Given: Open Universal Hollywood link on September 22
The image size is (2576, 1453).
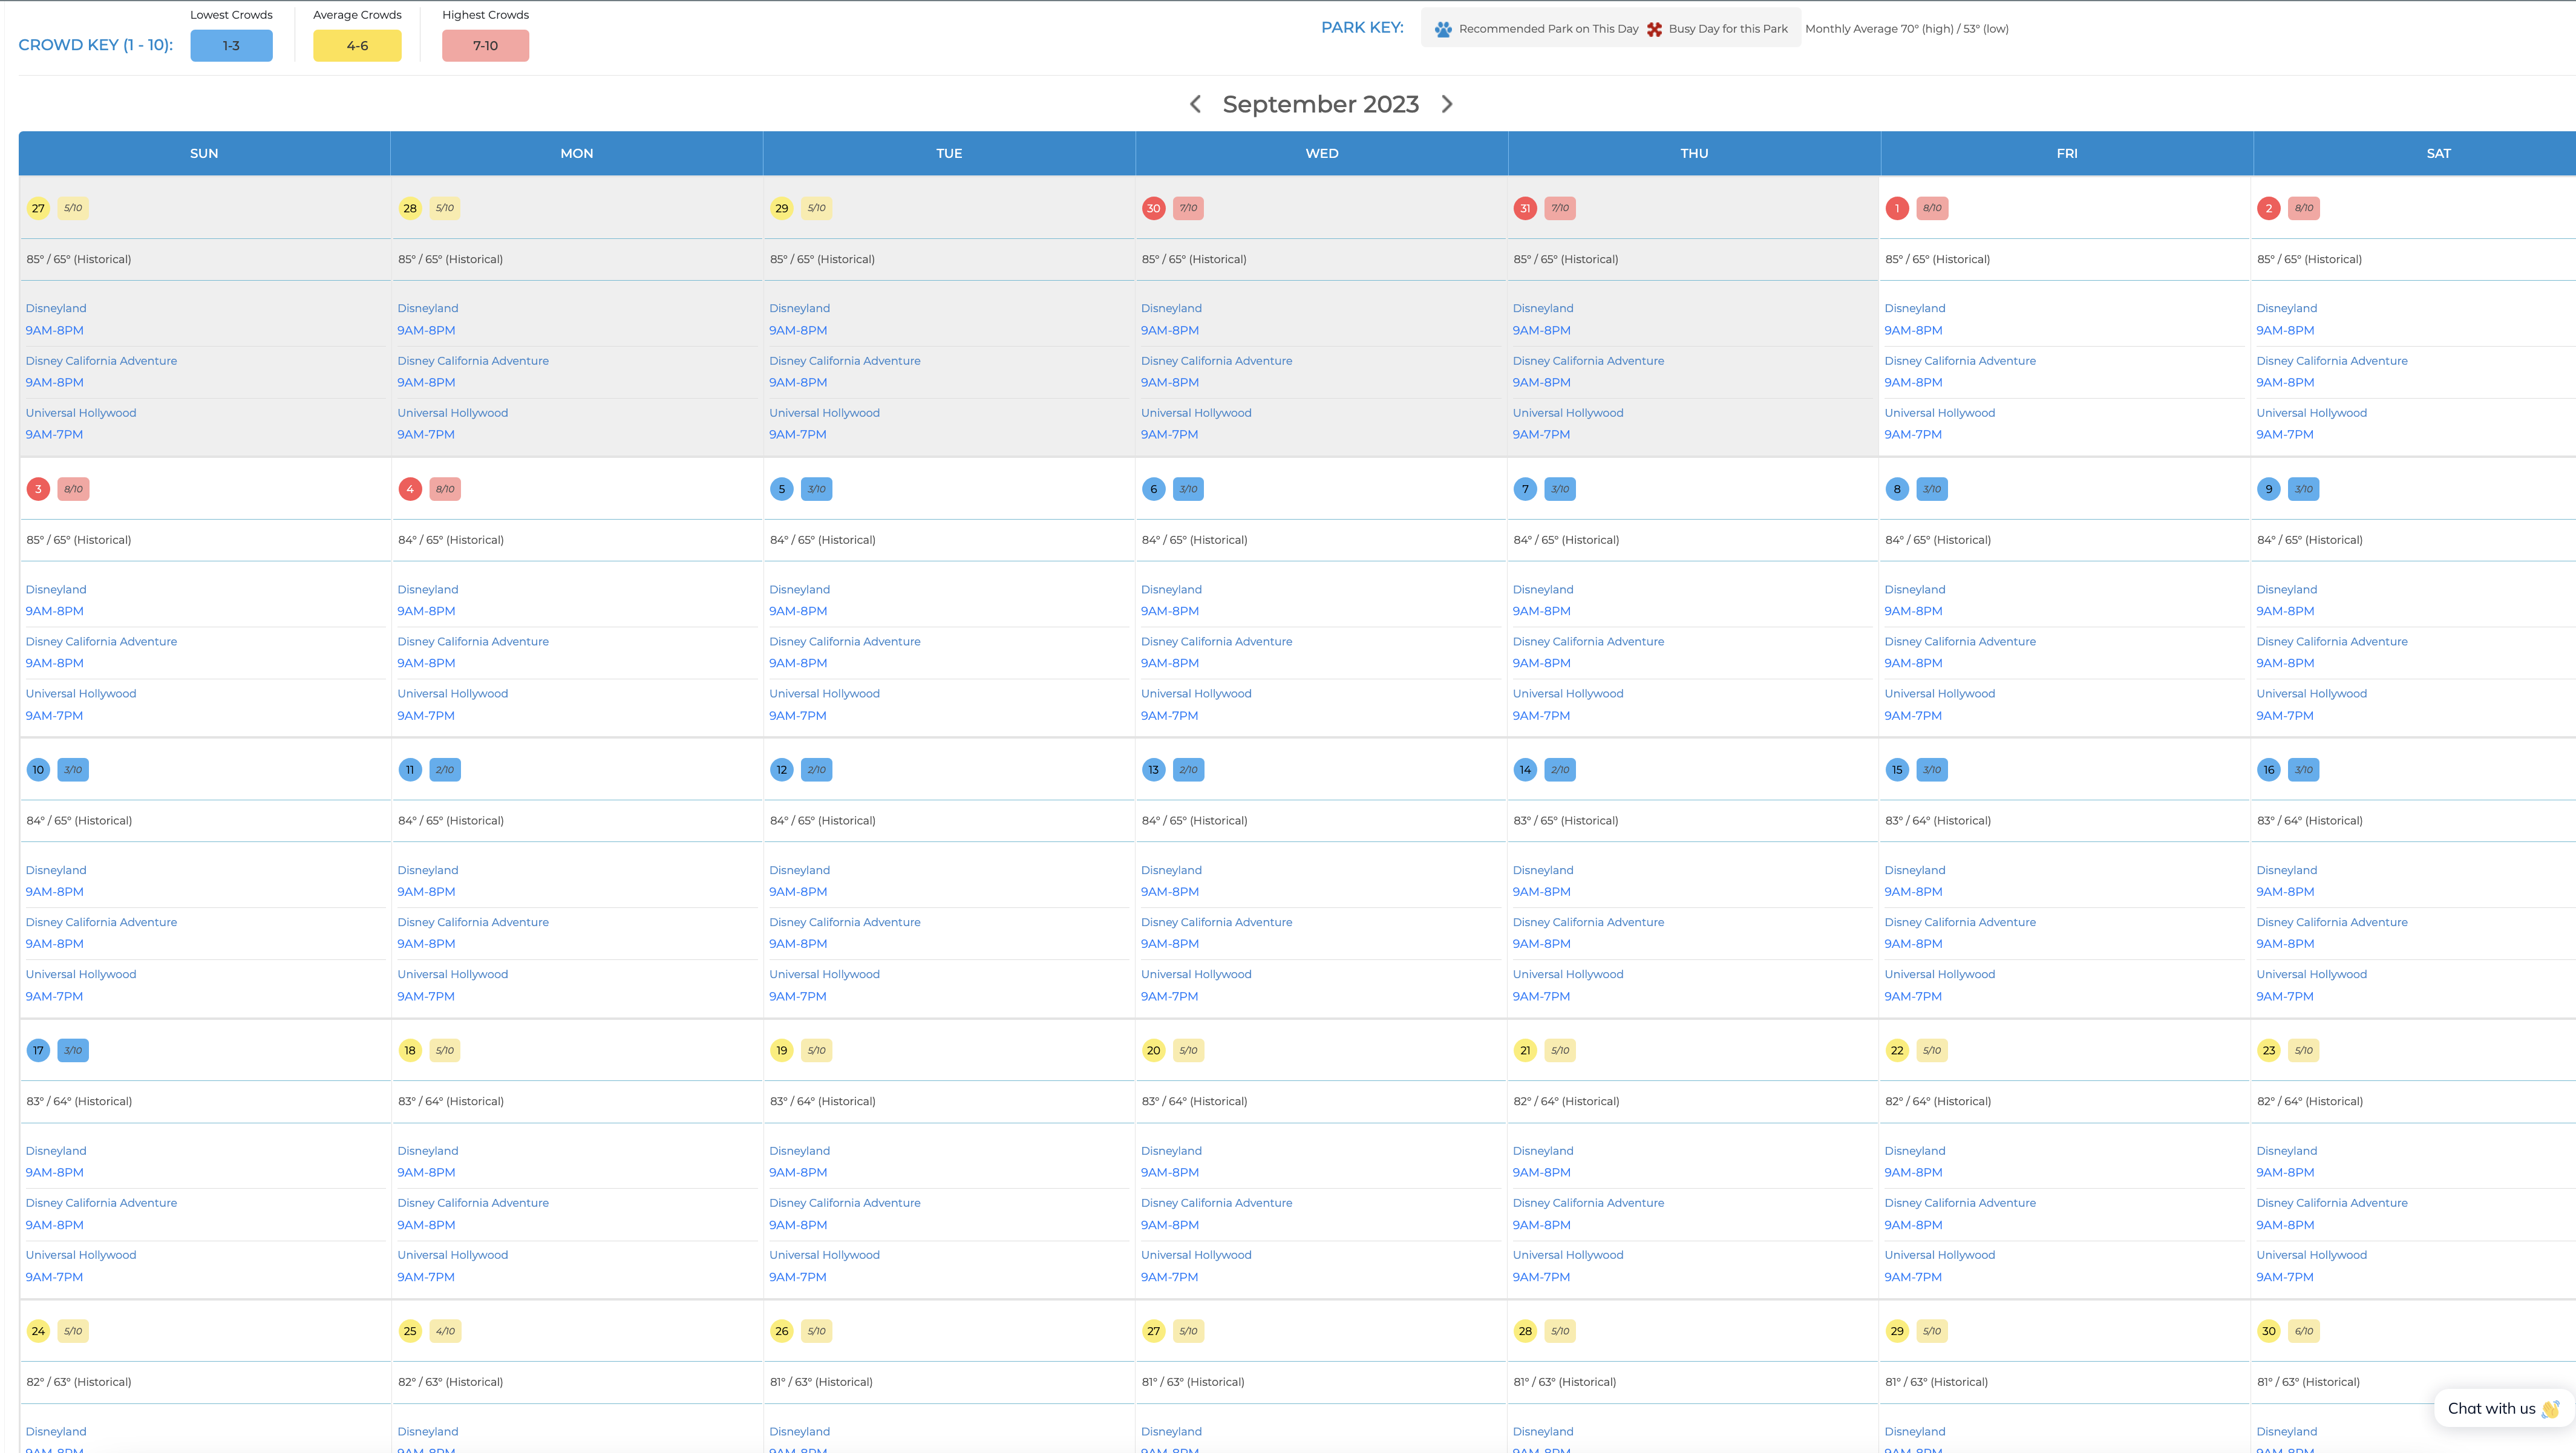Looking at the screenshot, I should [x=1939, y=1255].
